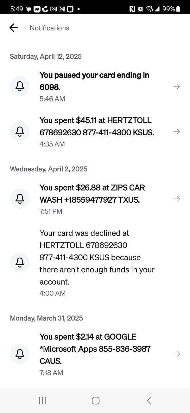190x413 pixels.
Task: Tap bell icon beside ZIPS CAR WASH notification
Action: pyautogui.click(x=20, y=199)
